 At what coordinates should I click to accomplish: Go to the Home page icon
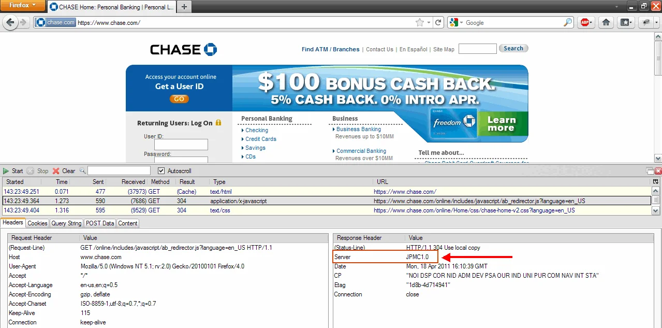(x=607, y=22)
